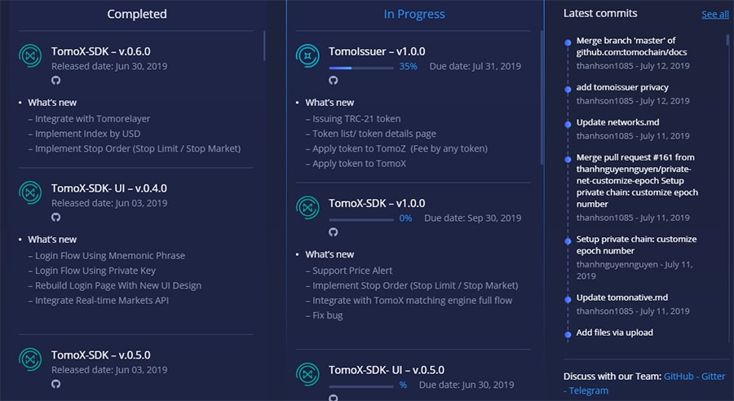Click the in-progress TomoX-SDK-UI v0.5.0 logo icon
Image resolution: width=734 pixels, height=401 pixels.
[308, 374]
